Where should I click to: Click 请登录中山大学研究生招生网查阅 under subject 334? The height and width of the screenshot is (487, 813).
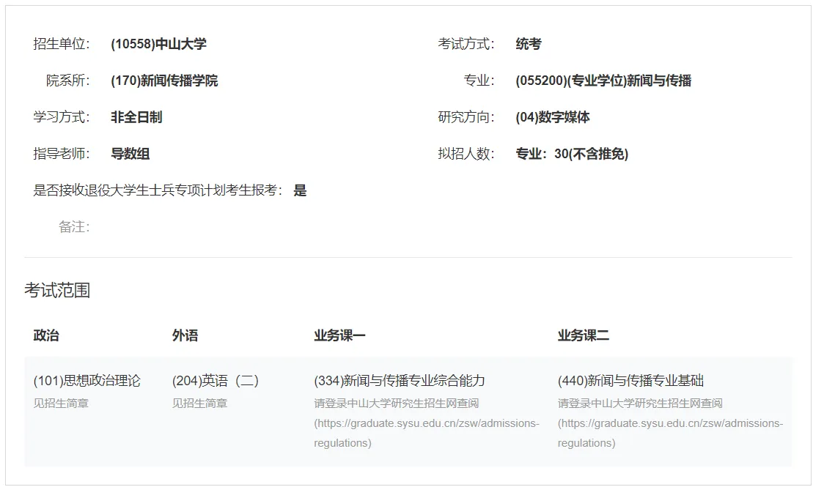396,403
